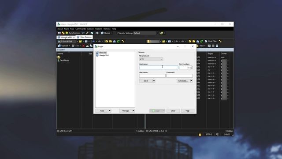The height and width of the screenshot is (159, 282).
Task: Open the Mark menu
Action: (x=67, y=29)
